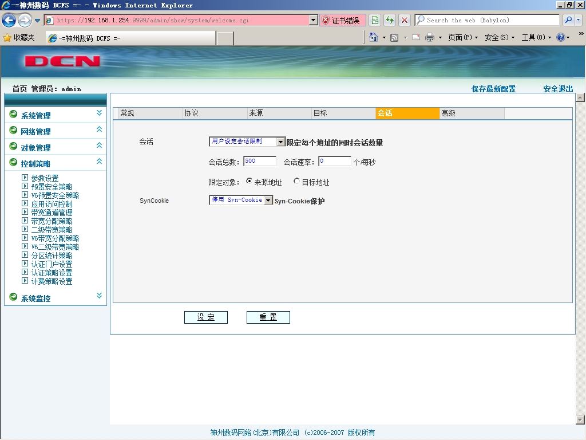Open the 用户设定会话限制 dropdown

[247, 142]
